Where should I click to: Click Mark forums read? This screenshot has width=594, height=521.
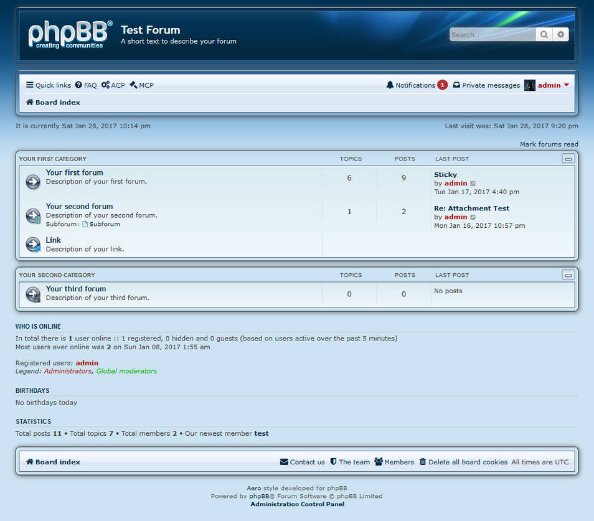tap(549, 144)
